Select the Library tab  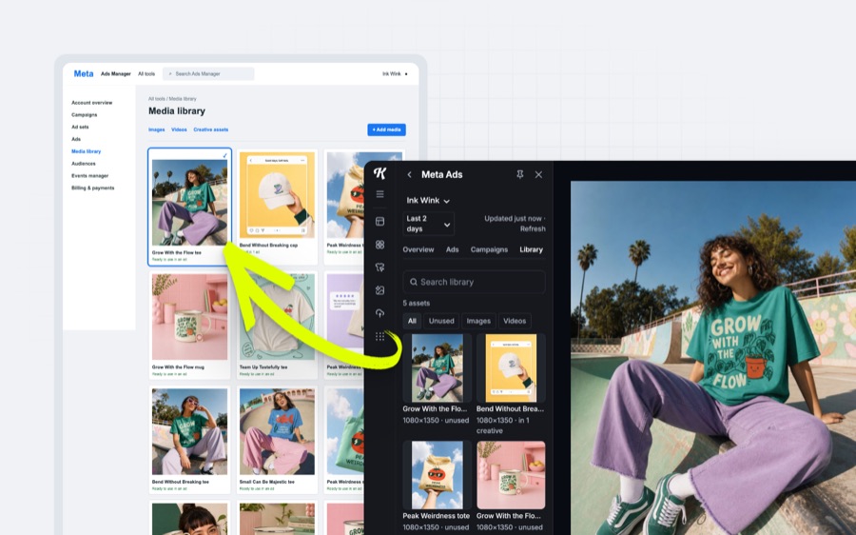pyautogui.click(x=531, y=249)
